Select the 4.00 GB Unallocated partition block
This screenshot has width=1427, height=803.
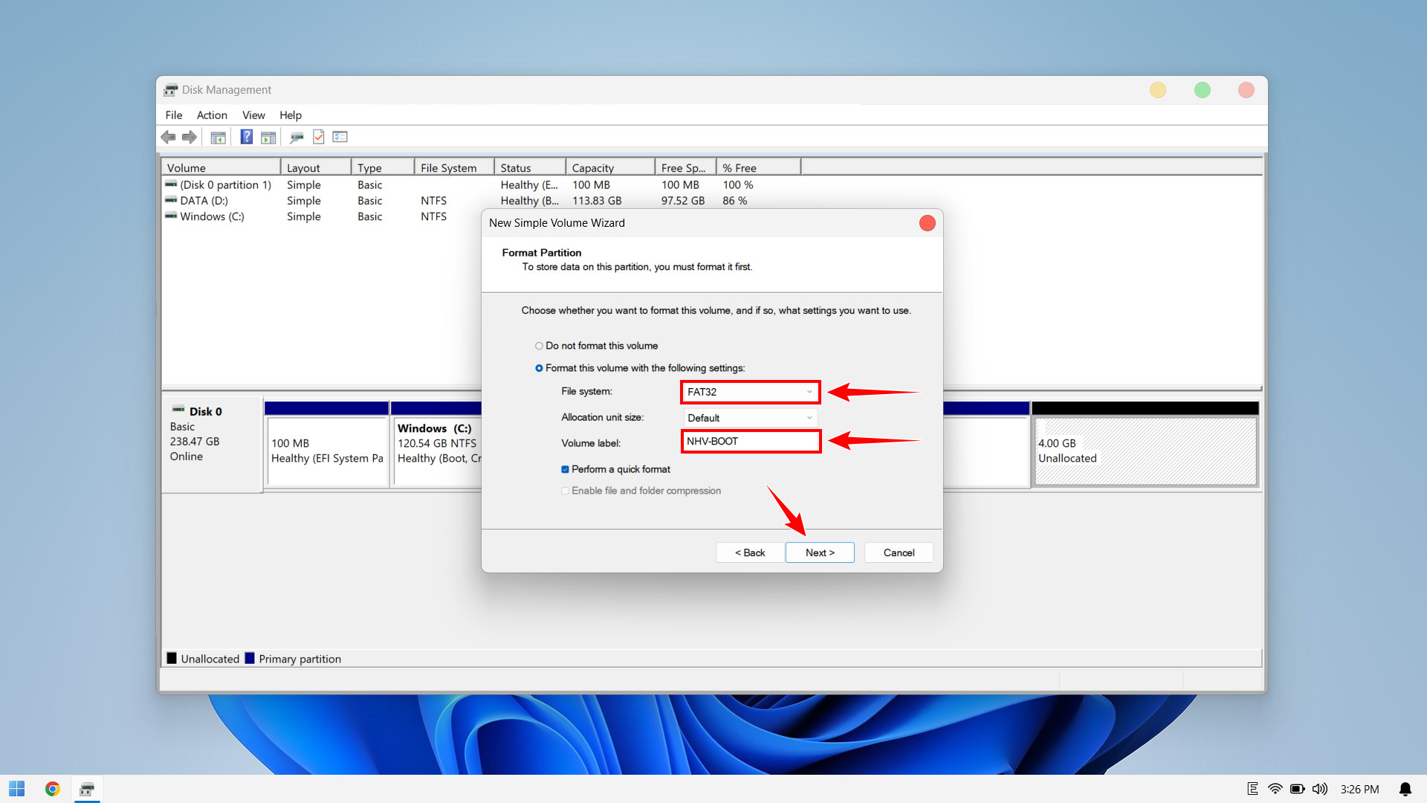pos(1145,451)
